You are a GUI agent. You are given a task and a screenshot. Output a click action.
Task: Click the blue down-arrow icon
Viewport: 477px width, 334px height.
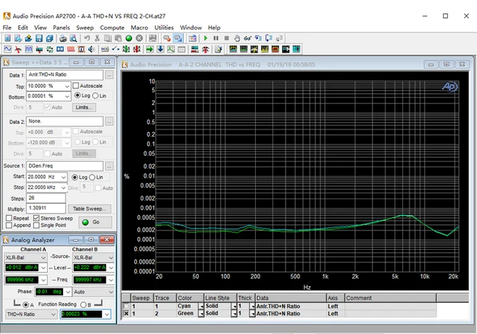(160, 49)
